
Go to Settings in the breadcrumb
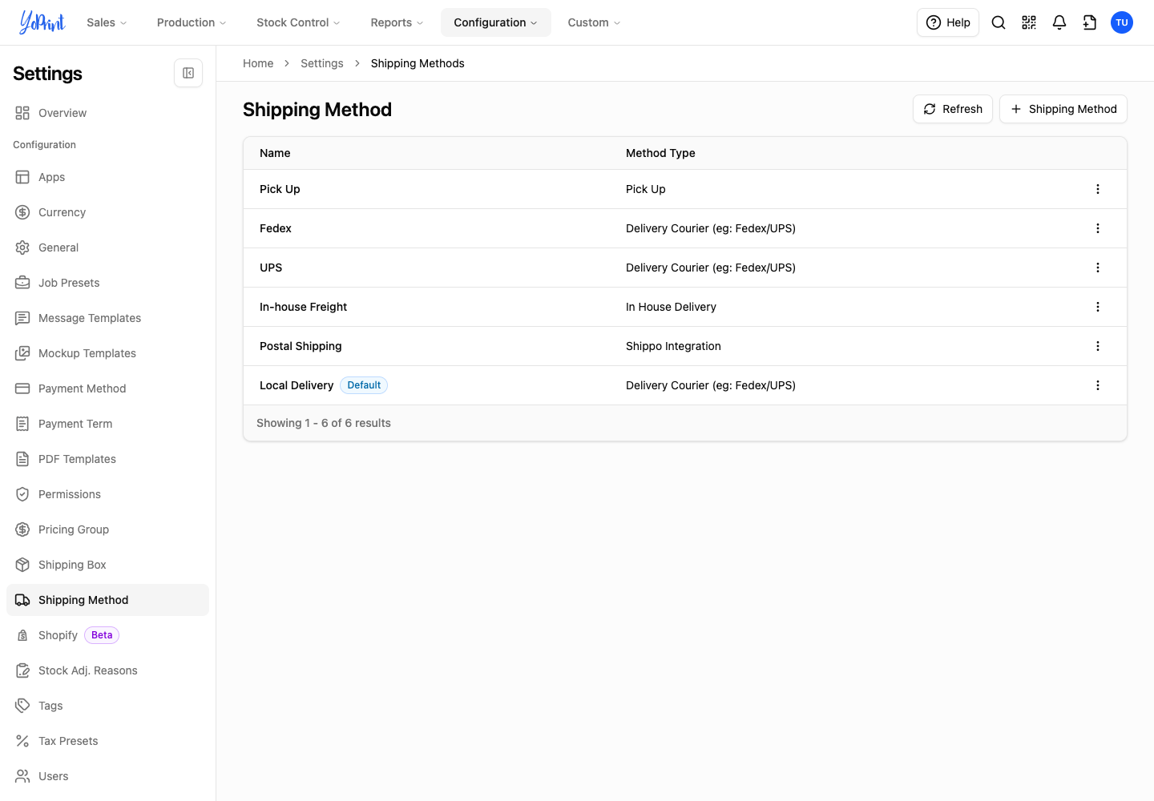pos(322,63)
